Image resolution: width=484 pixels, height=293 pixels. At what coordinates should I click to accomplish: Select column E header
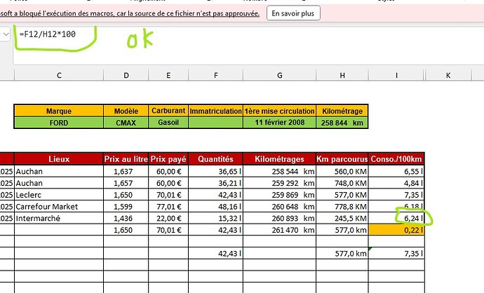click(168, 76)
